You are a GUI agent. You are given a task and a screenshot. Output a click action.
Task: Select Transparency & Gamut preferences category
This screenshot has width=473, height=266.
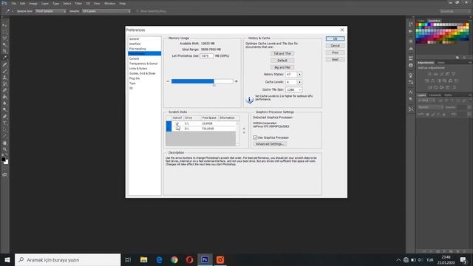point(144,64)
